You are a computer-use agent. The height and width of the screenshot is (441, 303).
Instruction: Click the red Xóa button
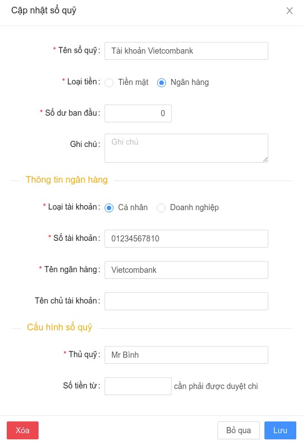coord(22,430)
